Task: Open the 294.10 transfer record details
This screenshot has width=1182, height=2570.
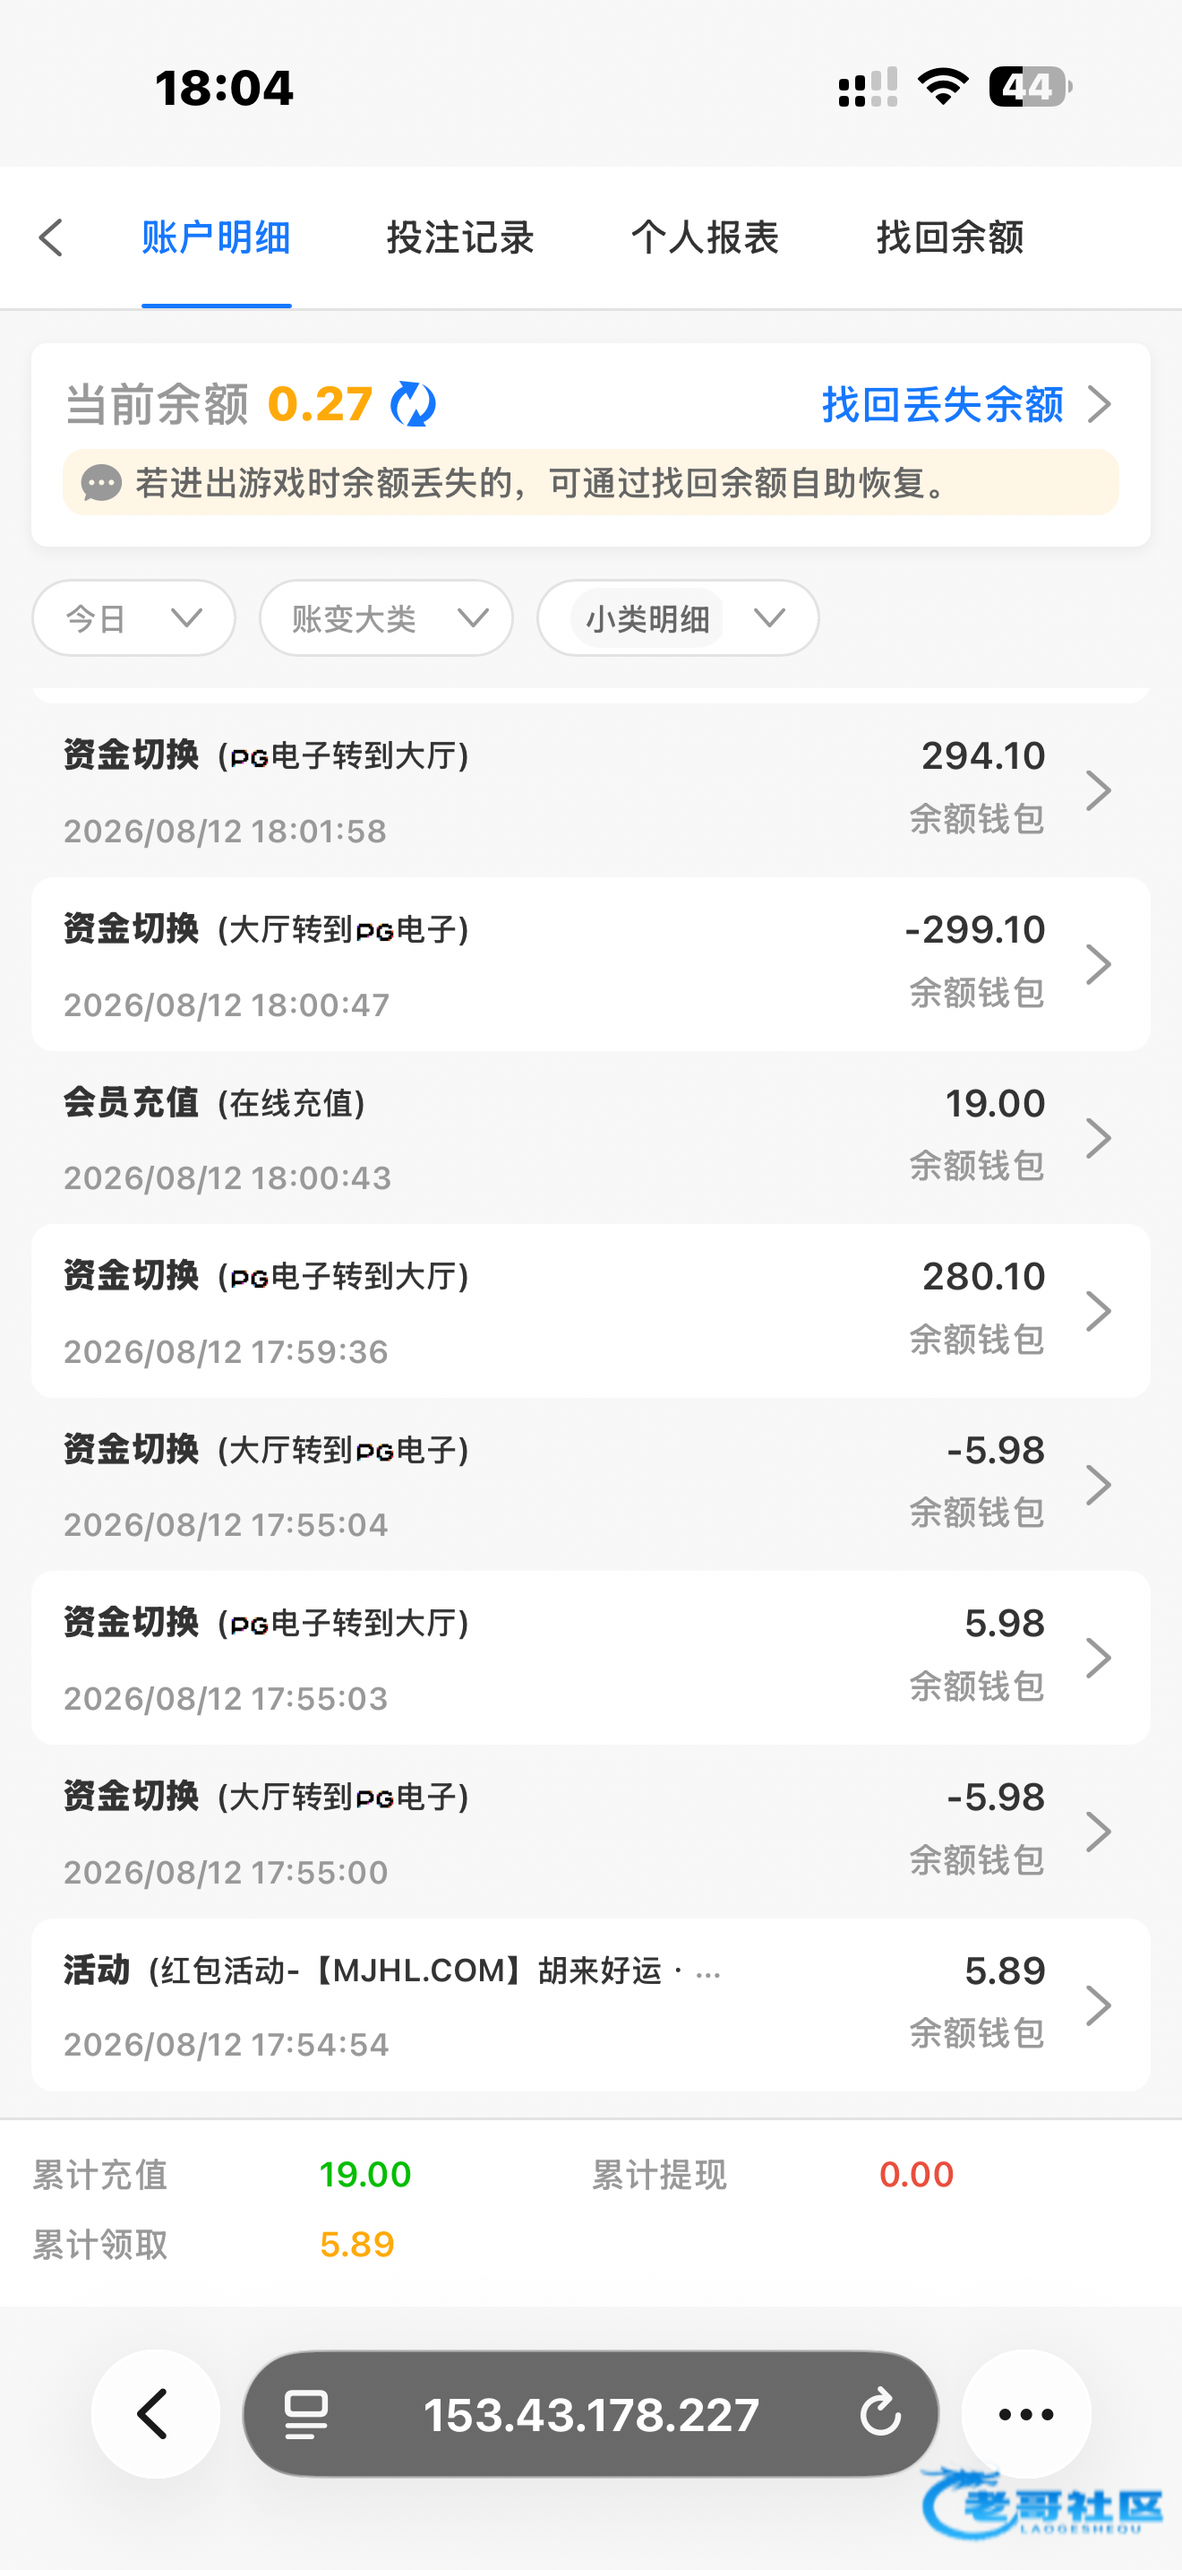Action: [x=591, y=790]
